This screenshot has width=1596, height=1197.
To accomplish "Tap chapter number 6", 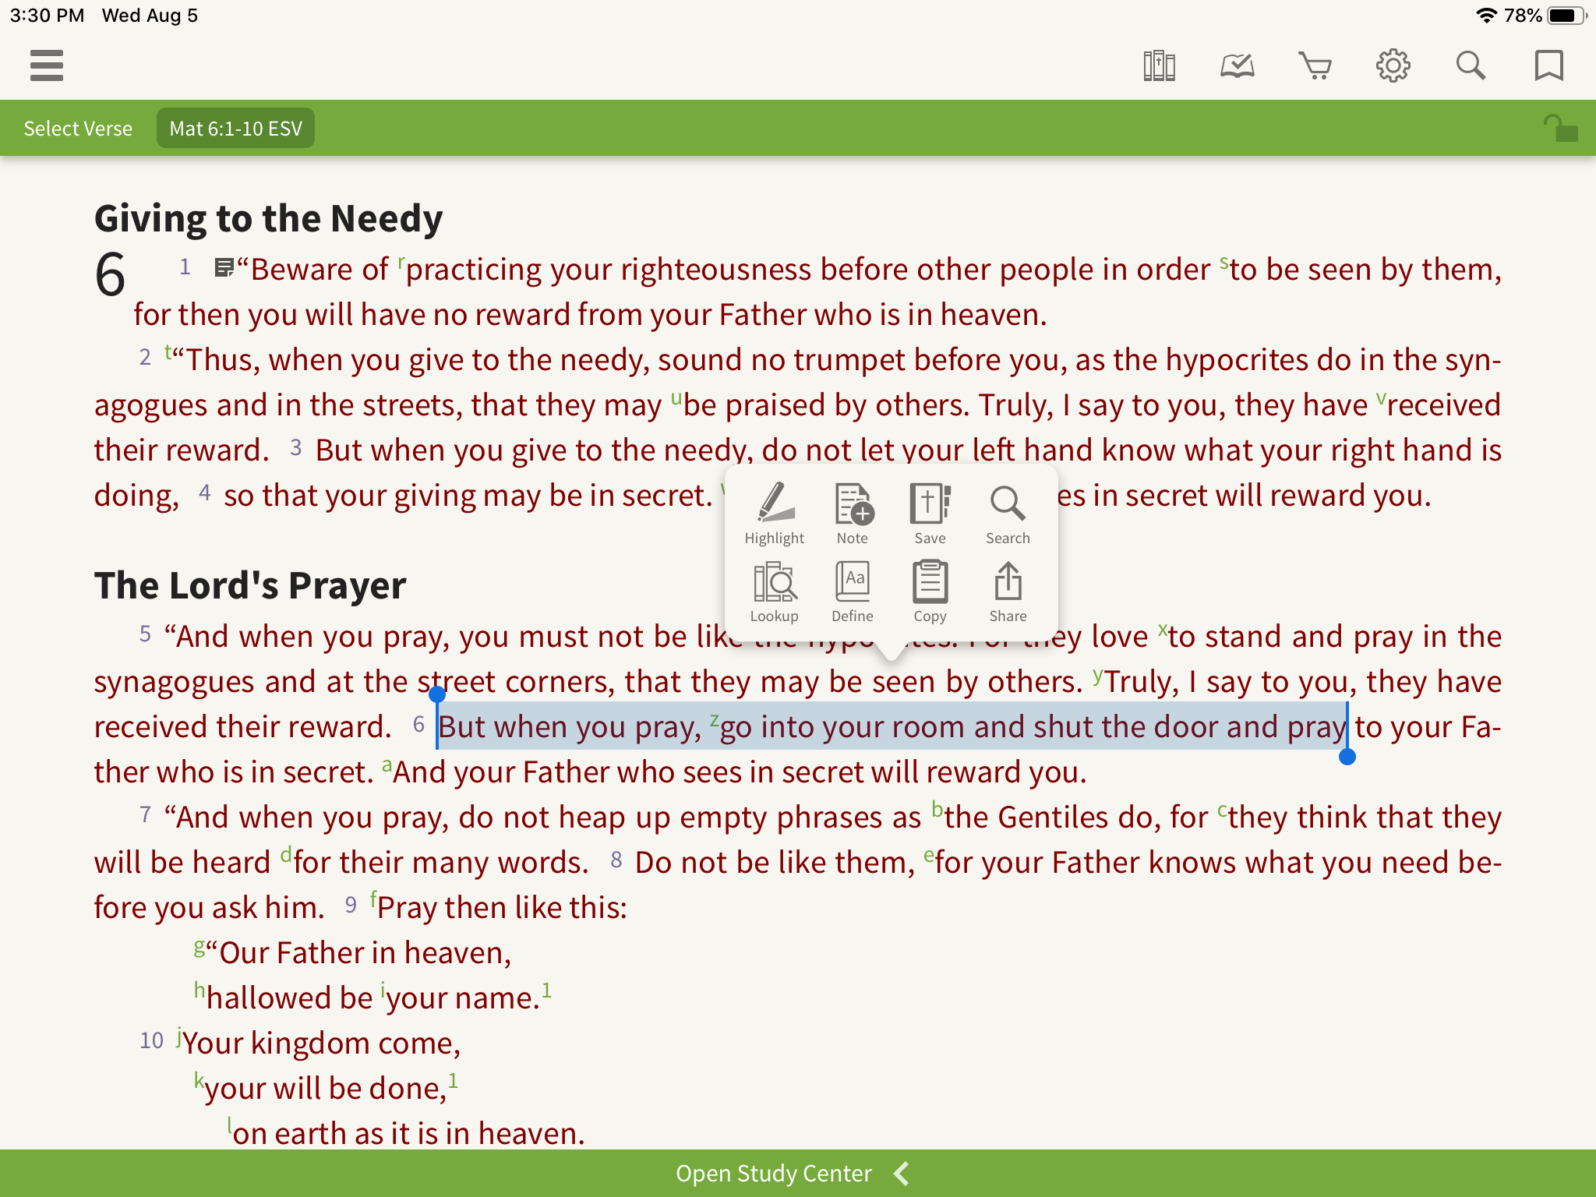I will tap(110, 274).
